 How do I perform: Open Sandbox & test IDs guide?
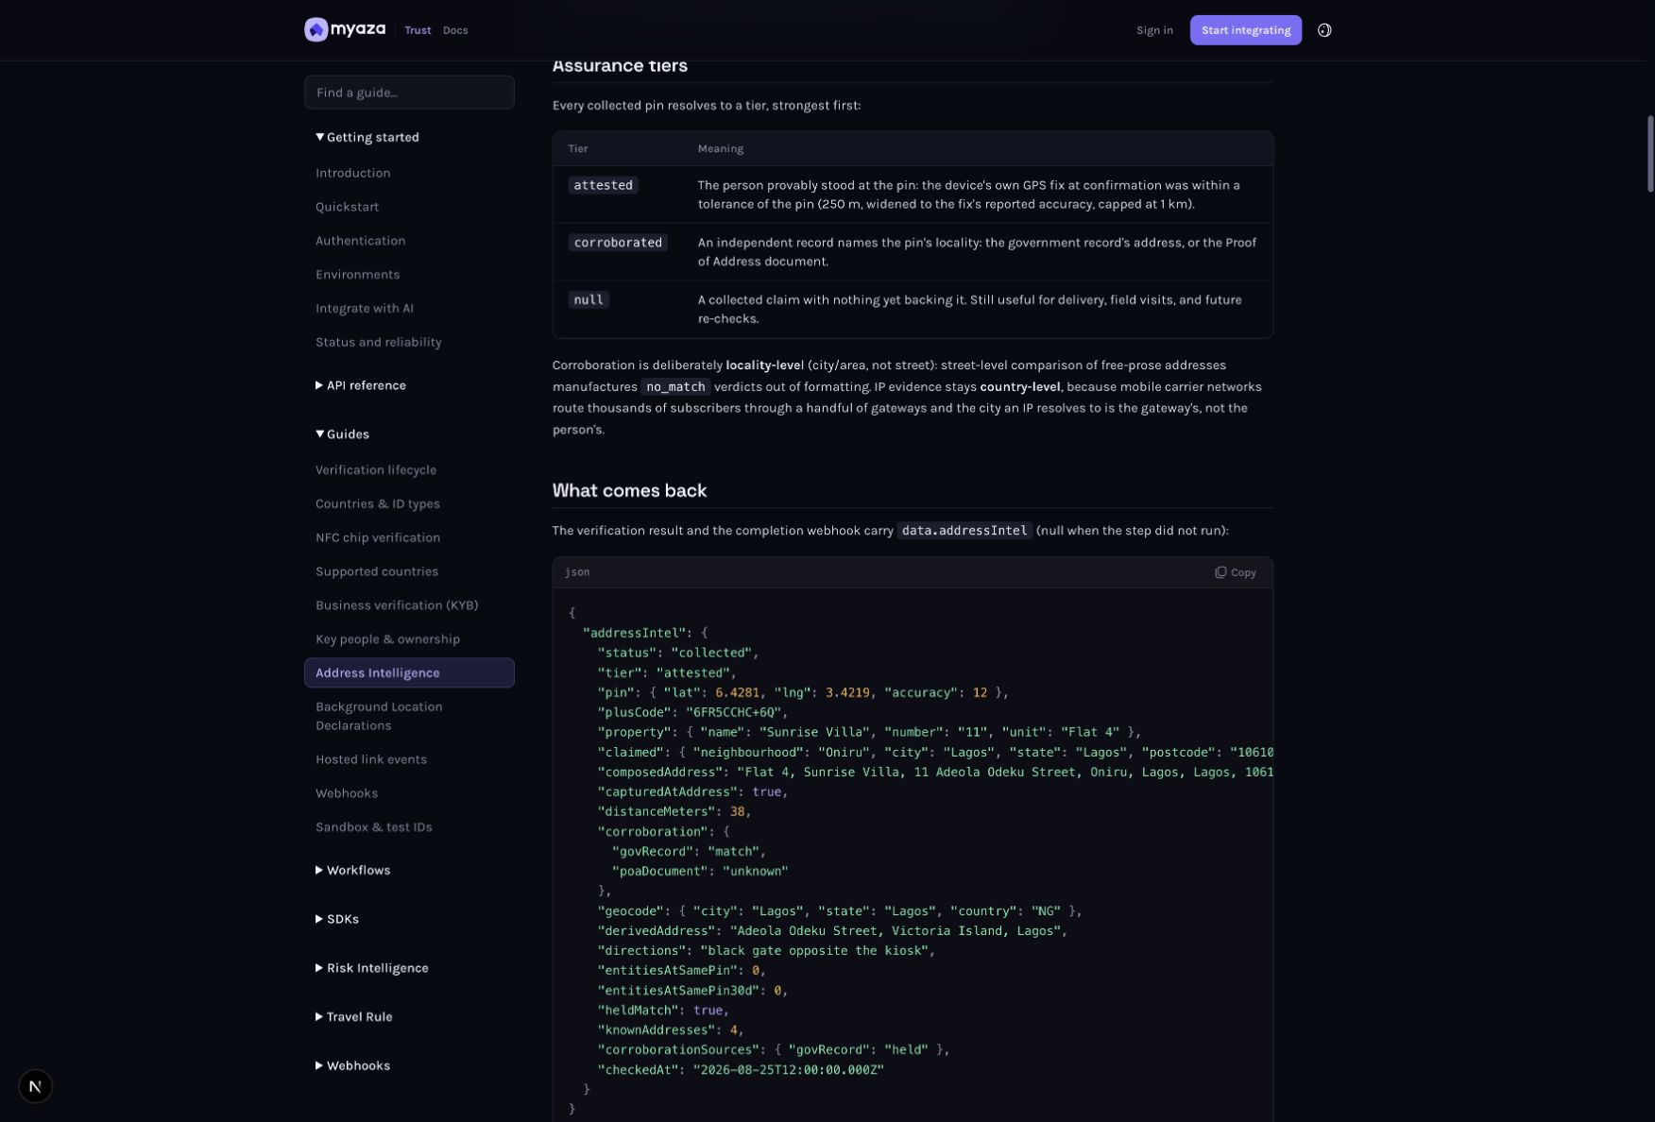(374, 827)
